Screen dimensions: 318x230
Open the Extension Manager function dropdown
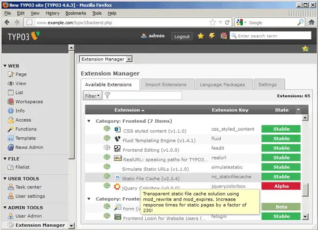pos(106,59)
